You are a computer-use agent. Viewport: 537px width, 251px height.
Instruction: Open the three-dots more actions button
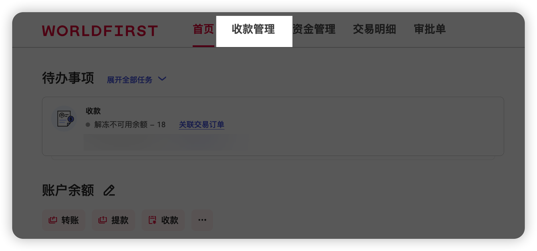coord(202,220)
